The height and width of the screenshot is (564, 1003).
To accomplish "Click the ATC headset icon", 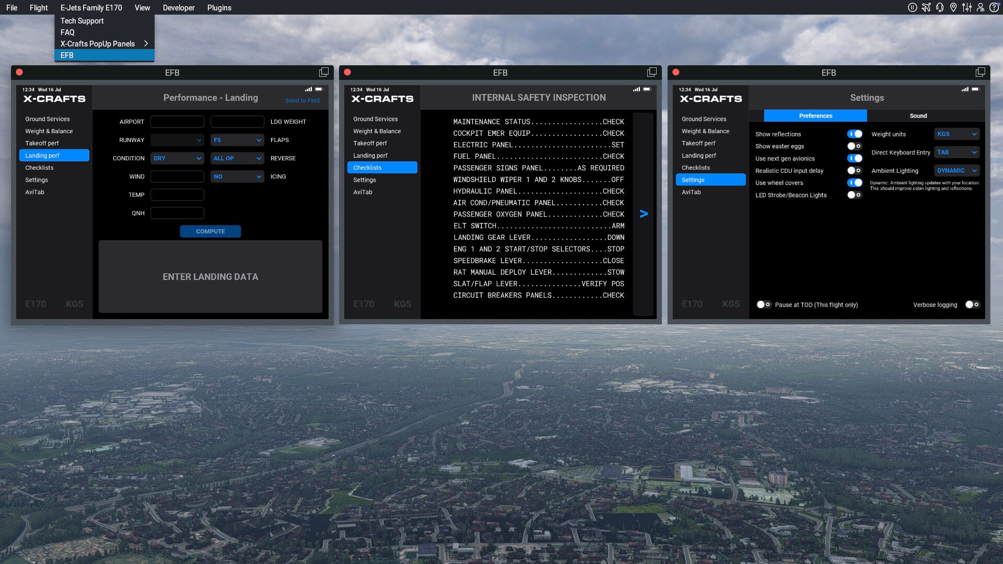I will pos(940,7).
